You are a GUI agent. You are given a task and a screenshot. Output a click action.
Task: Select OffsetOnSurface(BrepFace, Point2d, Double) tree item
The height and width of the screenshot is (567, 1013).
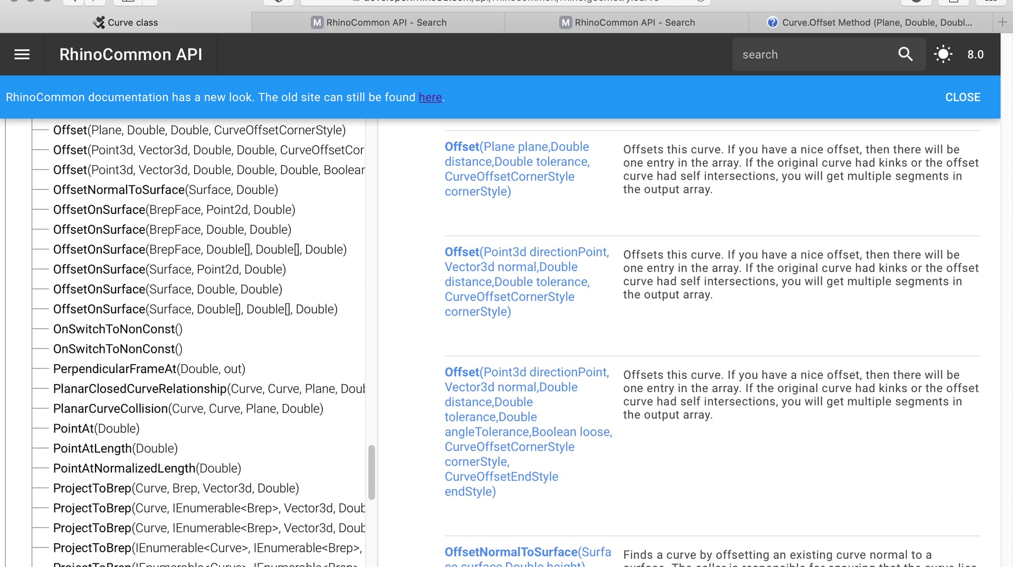point(174,210)
